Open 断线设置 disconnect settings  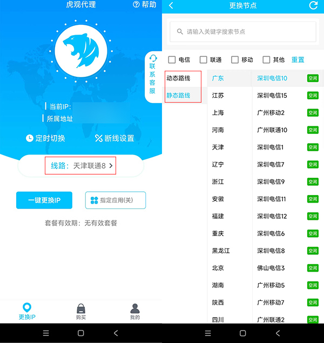tap(114, 138)
